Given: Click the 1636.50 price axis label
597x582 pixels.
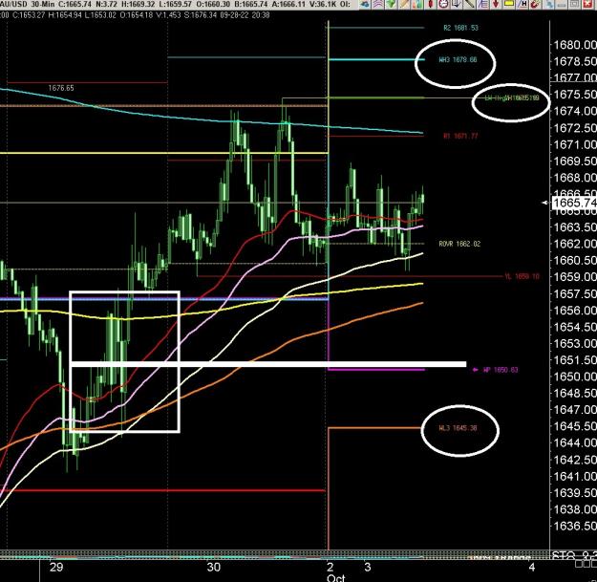Looking at the screenshot, I should [x=574, y=526].
